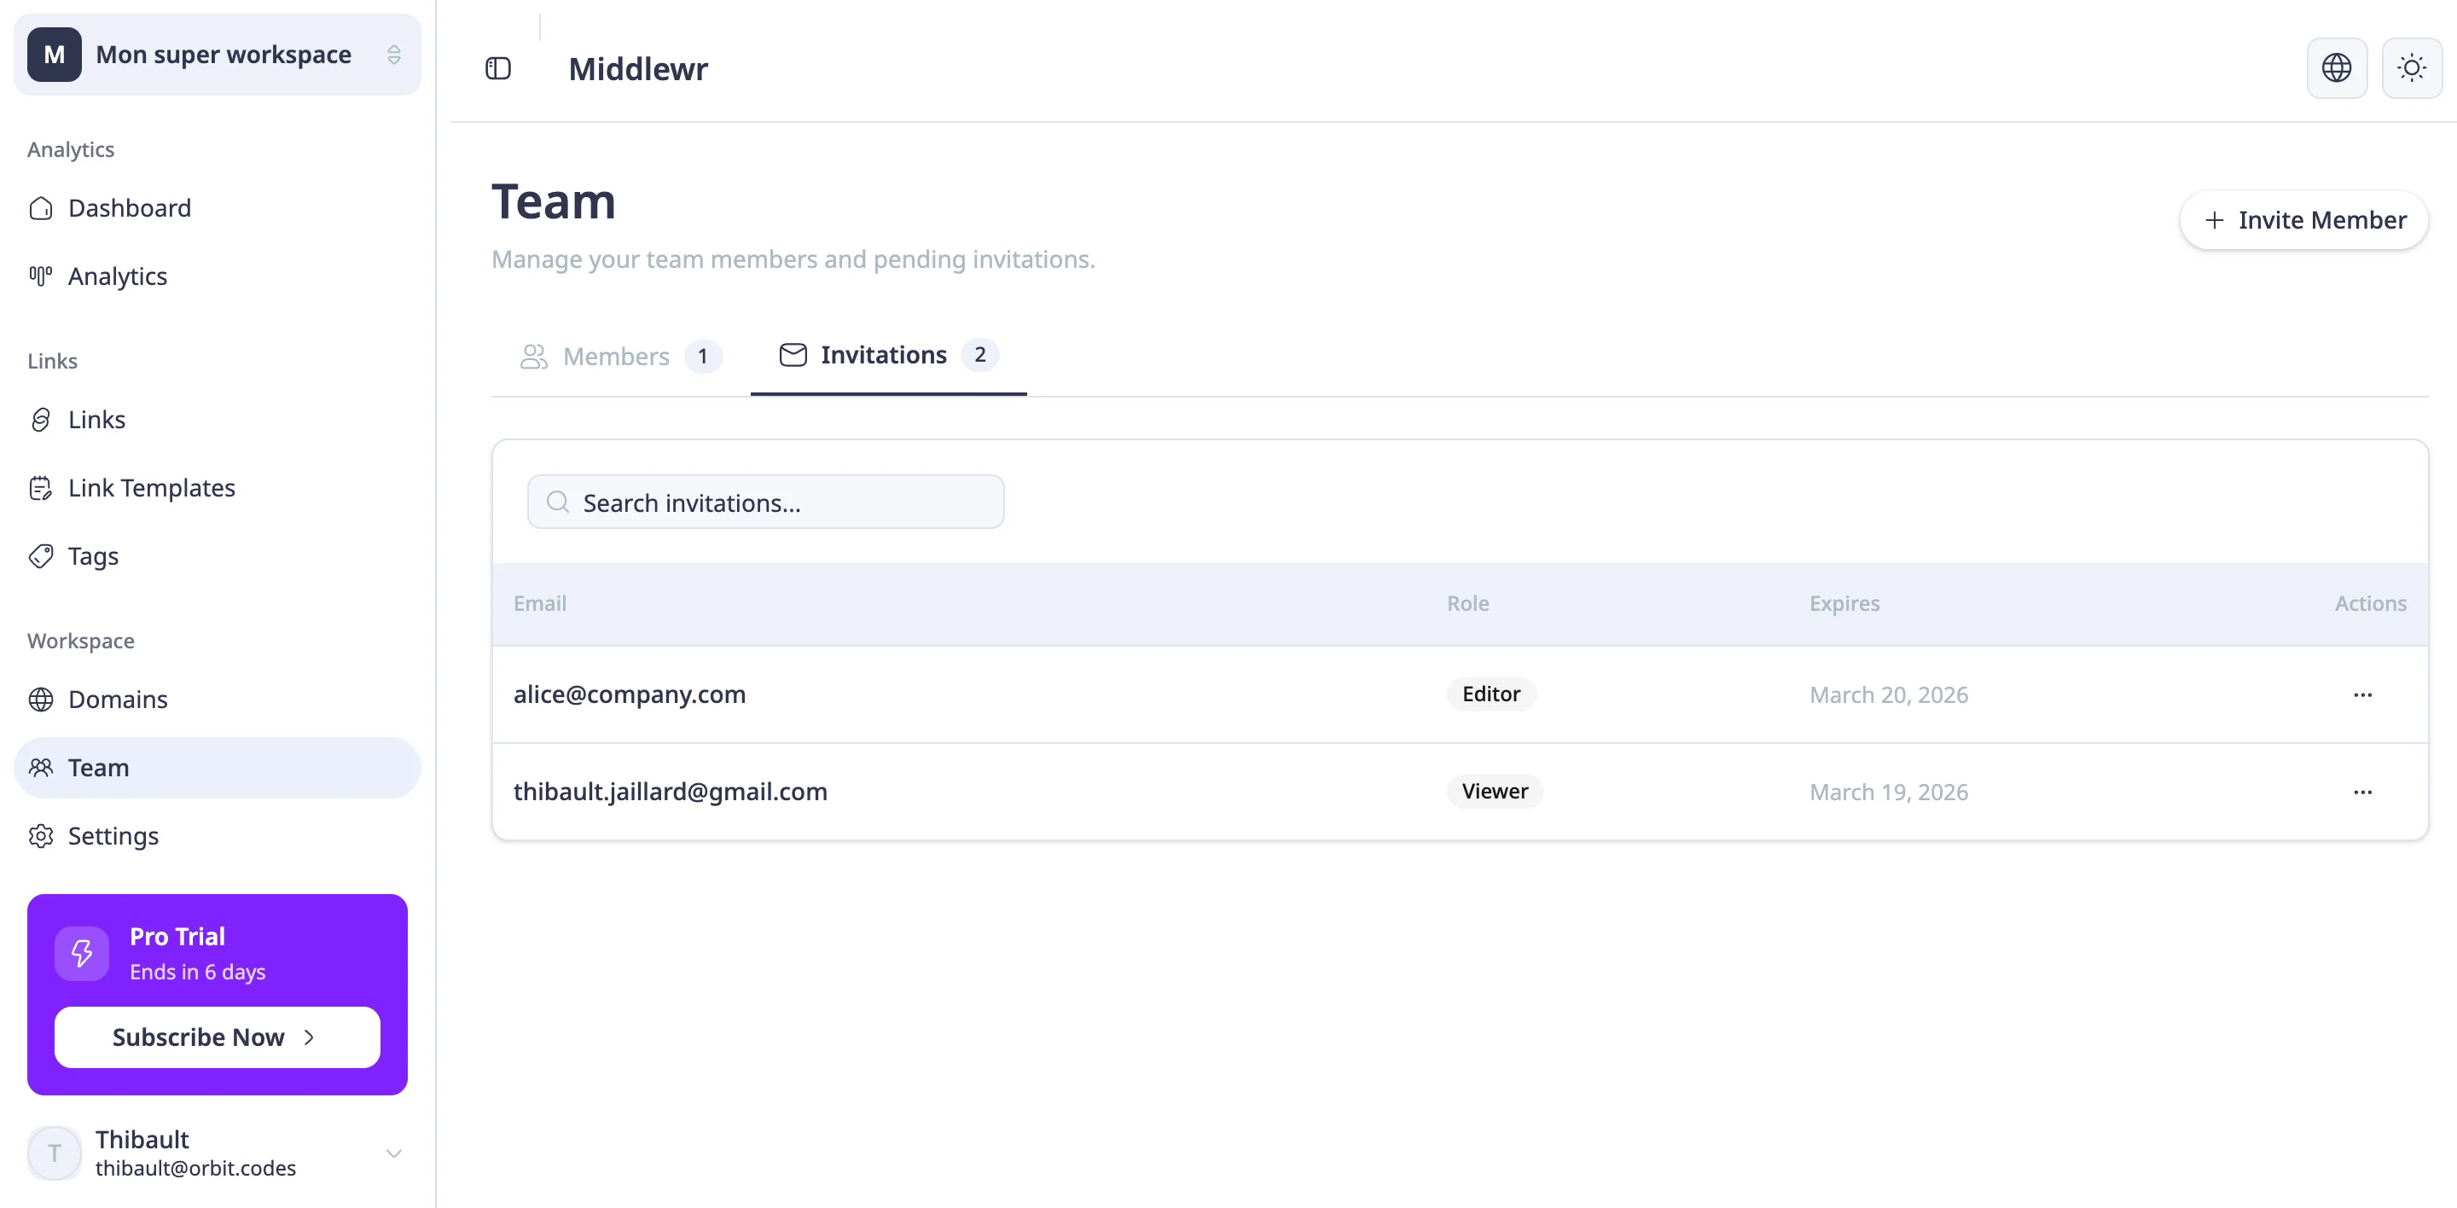Screen dimensions: 2457x1208
Task: Switch to the Members tab
Action: click(x=620, y=357)
